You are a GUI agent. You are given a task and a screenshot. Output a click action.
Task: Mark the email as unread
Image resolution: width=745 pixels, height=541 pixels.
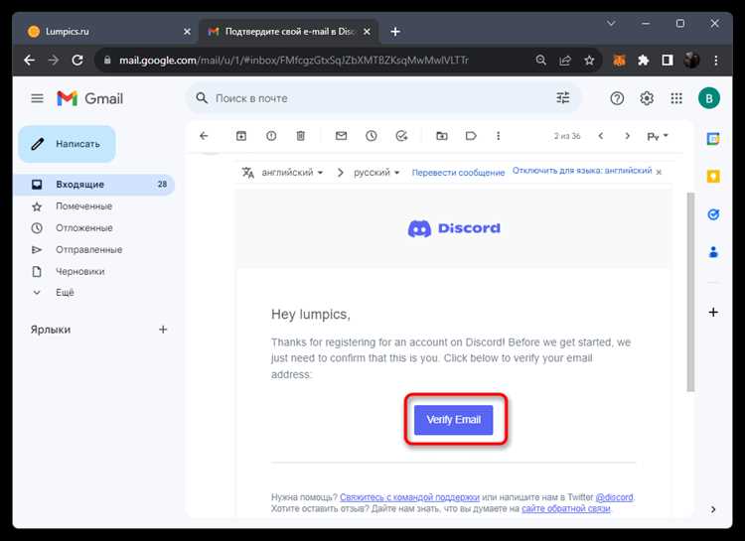(x=341, y=136)
